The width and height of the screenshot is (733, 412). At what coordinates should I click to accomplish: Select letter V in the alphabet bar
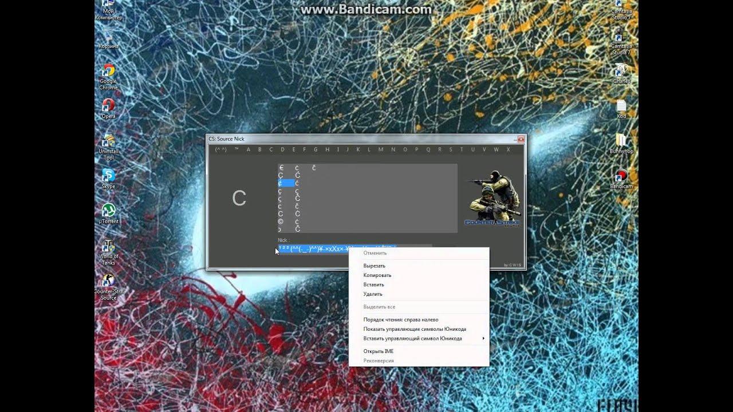tap(484, 150)
